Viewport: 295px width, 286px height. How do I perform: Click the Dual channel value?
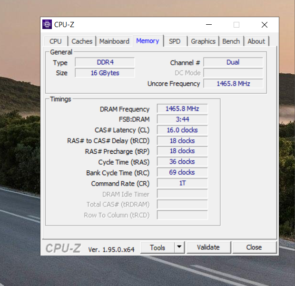pos(233,62)
